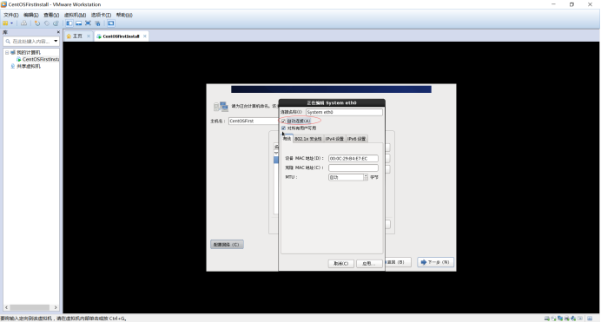601x322 pixels.
Task: Toggle the 对所有用户可用 checkbox
Action: pyautogui.click(x=284, y=128)
